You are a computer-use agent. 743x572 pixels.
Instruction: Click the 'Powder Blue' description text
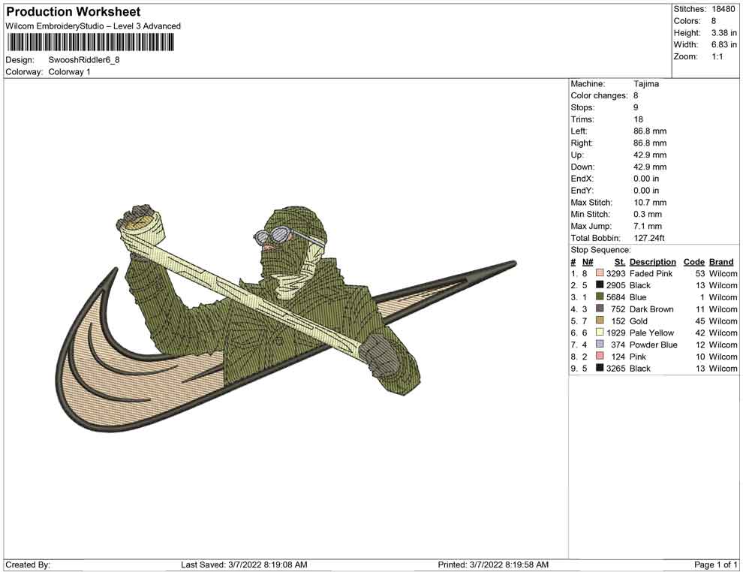pos(654,345)
